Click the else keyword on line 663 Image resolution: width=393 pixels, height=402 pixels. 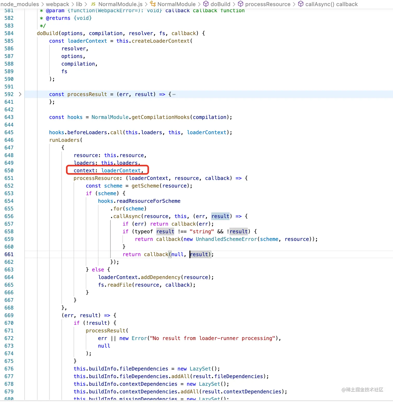click(98, 270)
